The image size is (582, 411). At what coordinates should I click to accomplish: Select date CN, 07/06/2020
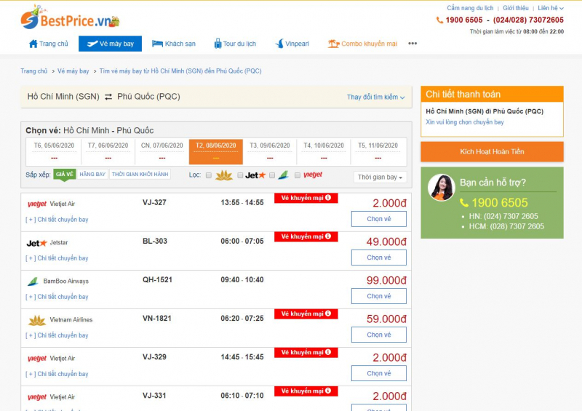162,151
